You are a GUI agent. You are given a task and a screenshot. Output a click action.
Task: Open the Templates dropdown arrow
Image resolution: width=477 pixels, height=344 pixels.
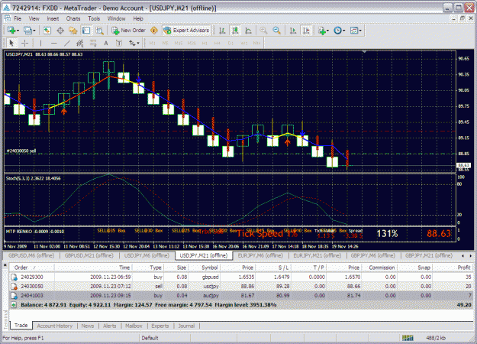point(360,31)
